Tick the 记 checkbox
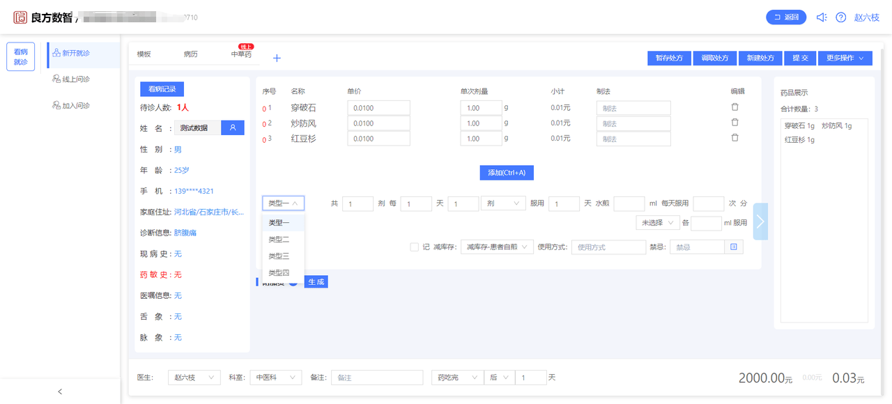 click(415, 247)
